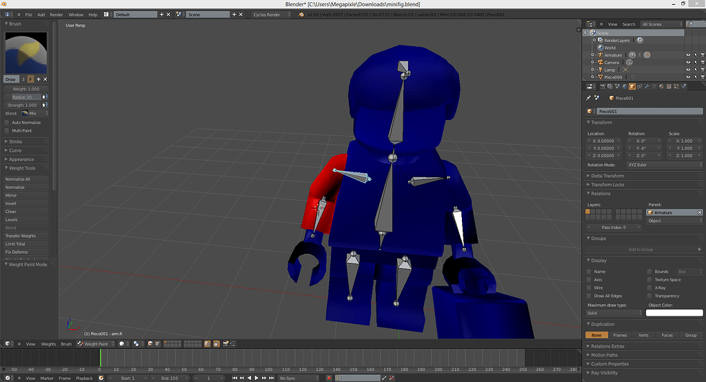
Task: Open the Window menu
Action: [76, 14]
